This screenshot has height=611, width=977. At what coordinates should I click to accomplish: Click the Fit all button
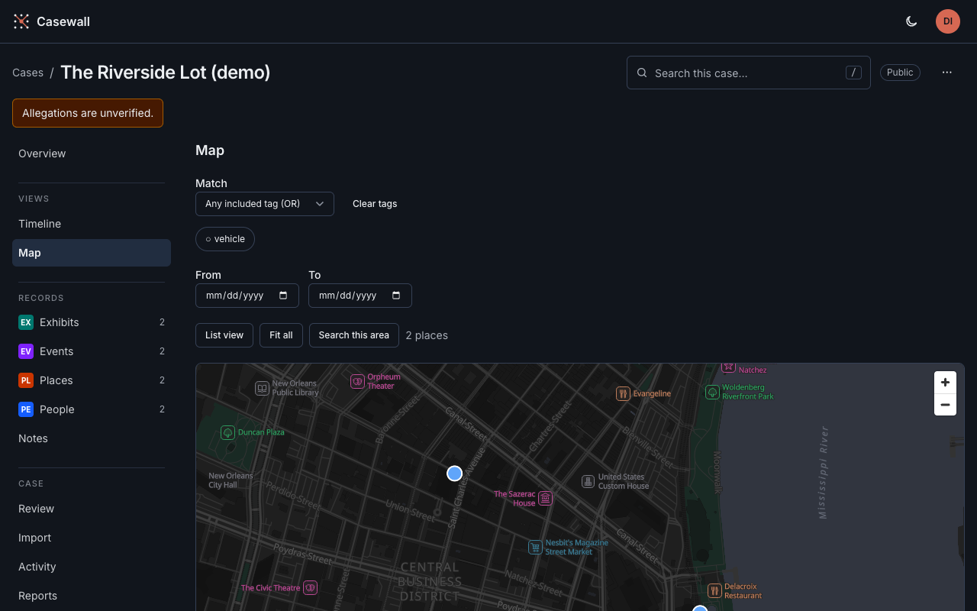click(281, 335)
